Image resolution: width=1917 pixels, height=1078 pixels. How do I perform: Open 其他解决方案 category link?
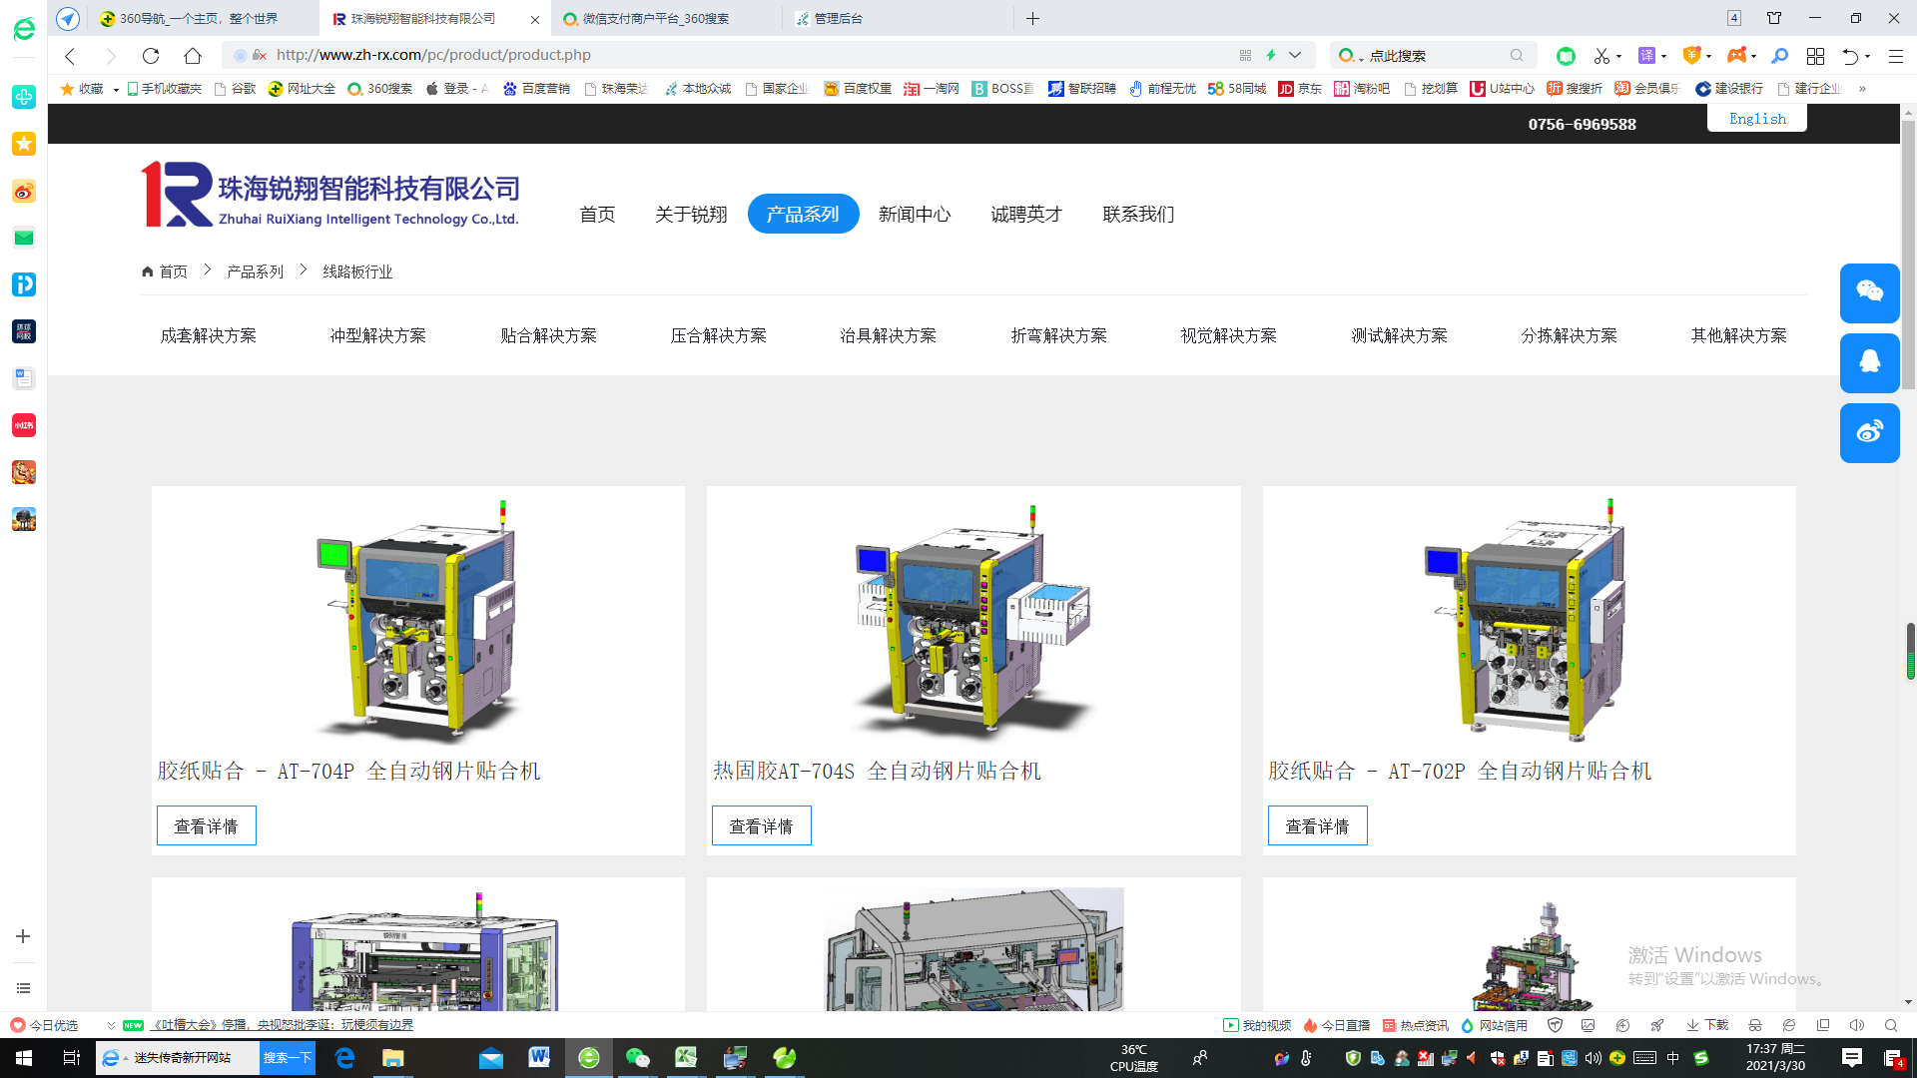click(x=1738, y=335)
